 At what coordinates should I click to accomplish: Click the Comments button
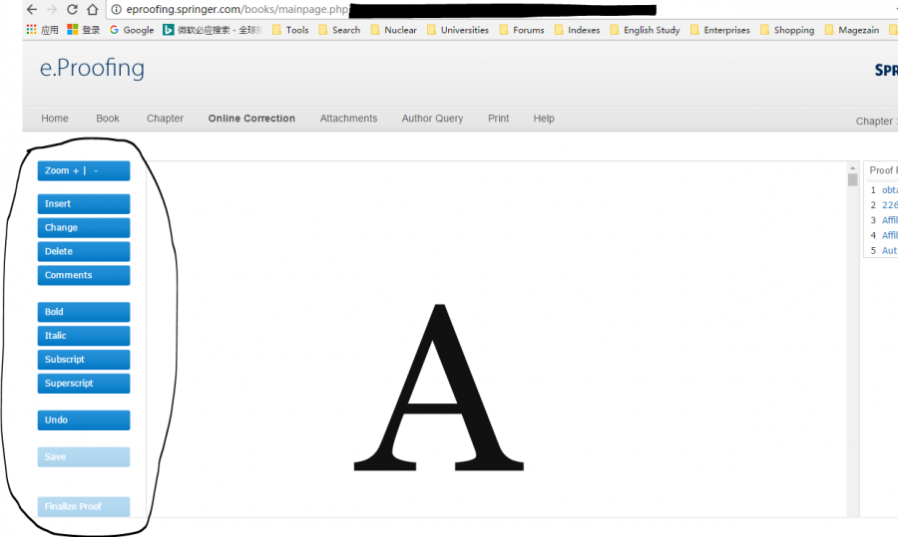[x=84, y=275]
